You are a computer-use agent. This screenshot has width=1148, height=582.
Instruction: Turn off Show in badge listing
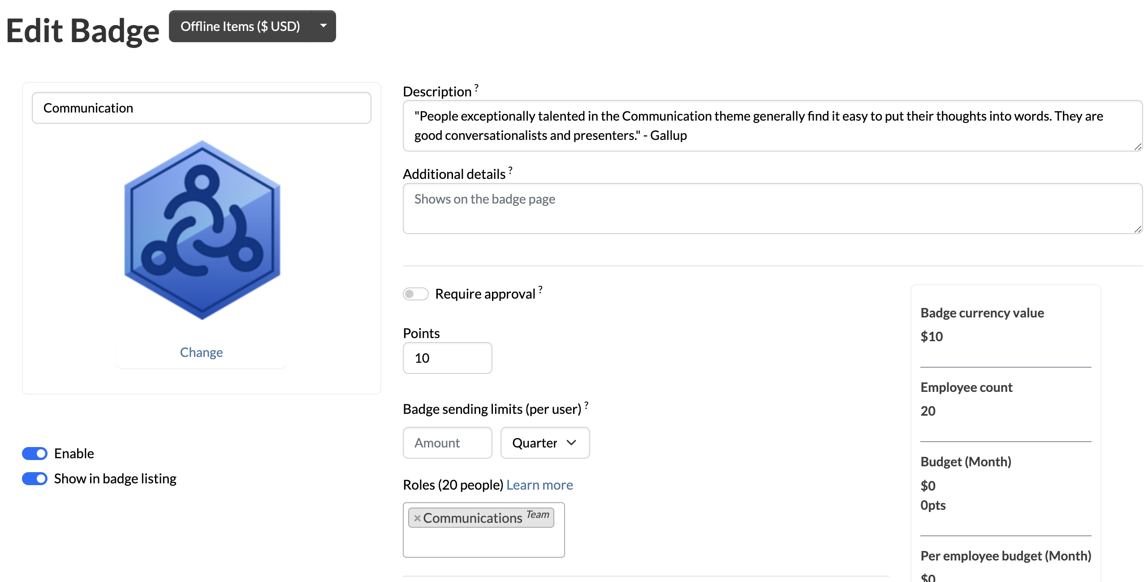(35, 478)
